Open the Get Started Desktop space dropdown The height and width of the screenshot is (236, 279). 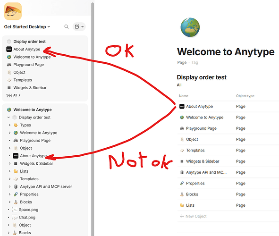27,27
